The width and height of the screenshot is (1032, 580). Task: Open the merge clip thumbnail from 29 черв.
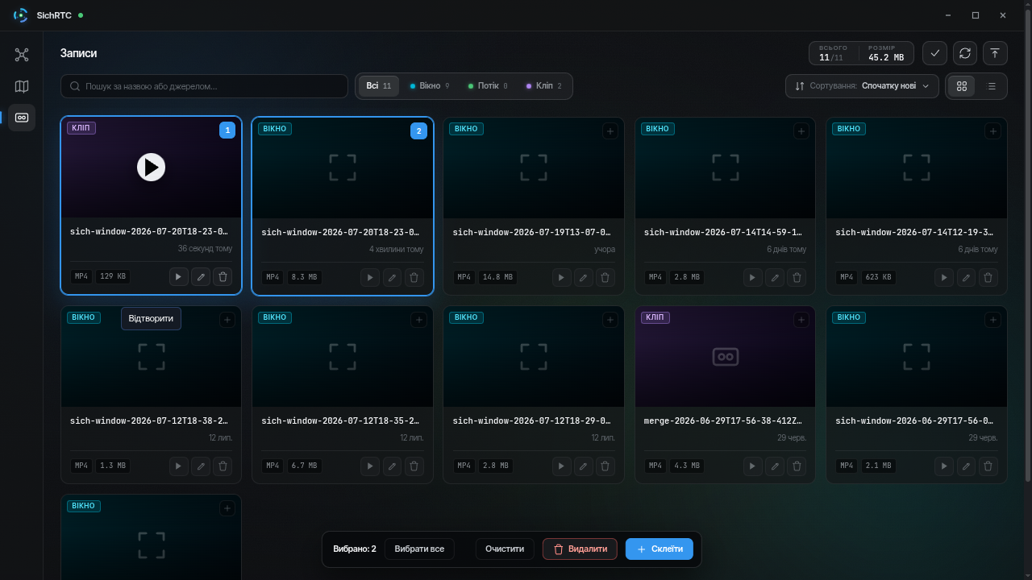pyautogui.click(x=725, y=356)
